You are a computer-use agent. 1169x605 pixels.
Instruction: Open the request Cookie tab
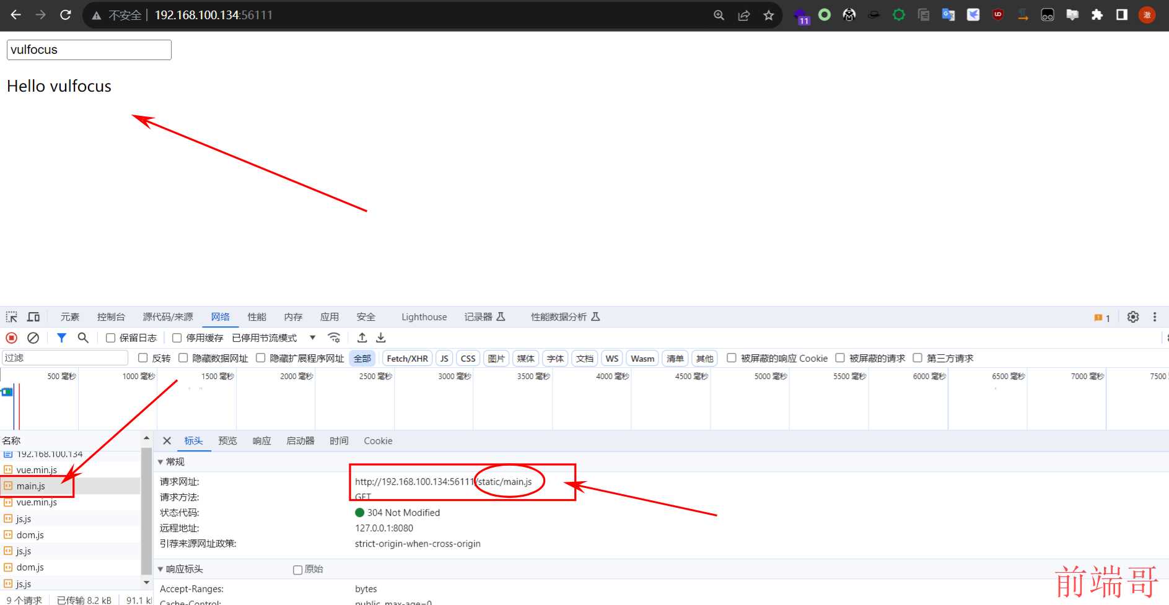pos(378,441)
